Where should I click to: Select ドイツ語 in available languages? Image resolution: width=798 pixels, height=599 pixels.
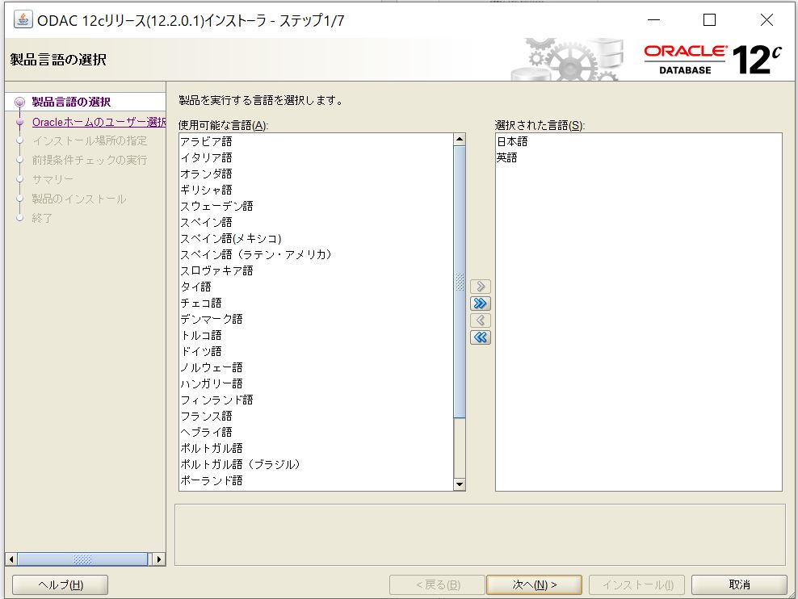pos(200,351)
